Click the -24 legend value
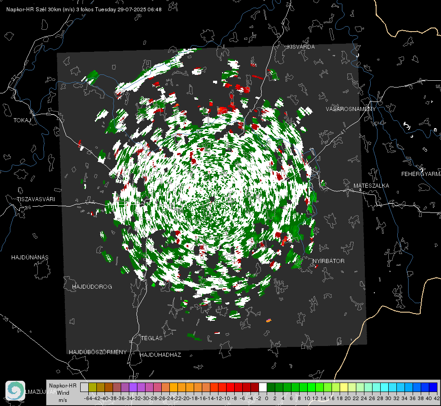Image resolution: width=441 pixels, height=406 pixels. point(169,398)
